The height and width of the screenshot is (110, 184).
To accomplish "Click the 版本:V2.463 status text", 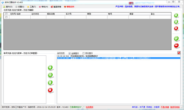I will [x=63, y=107].
